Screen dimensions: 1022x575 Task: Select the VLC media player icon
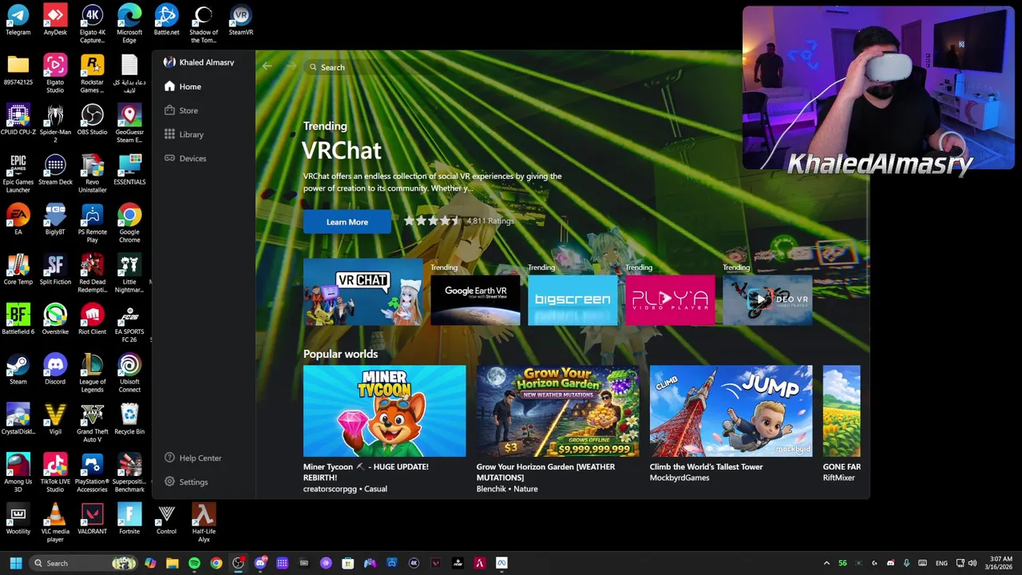[55, 522]
